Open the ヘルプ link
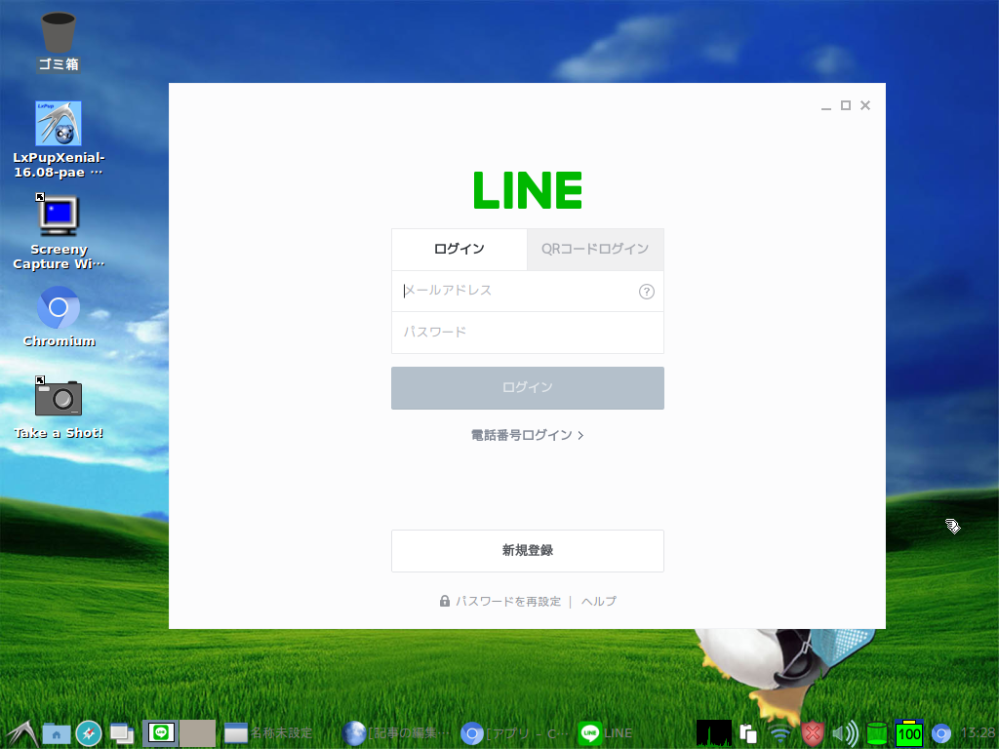 click(599, 601)
